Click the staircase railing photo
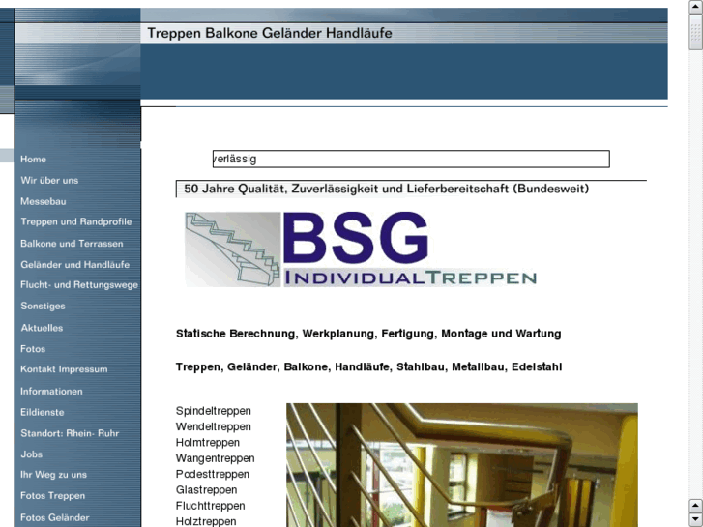 [x=462, y=465]
